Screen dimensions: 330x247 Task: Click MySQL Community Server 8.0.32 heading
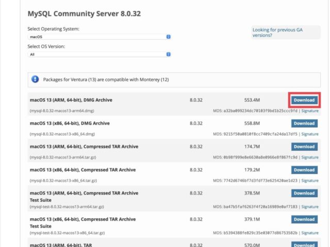pos(84,14)
